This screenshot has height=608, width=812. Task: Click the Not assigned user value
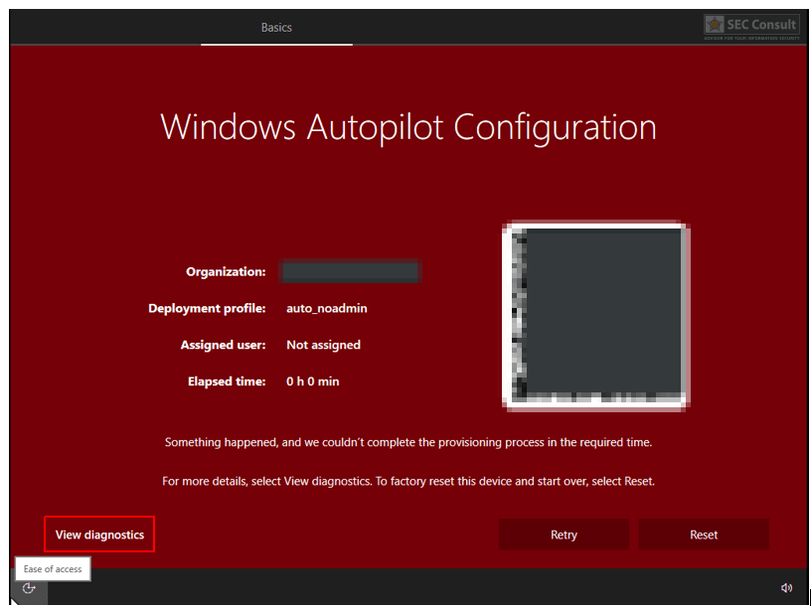pos(323,345)
